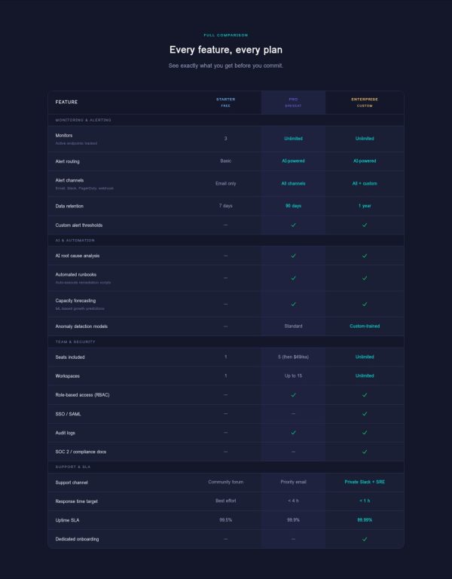Select the Pro plan column header
The image size is (452, 579).
coord(293,103)
